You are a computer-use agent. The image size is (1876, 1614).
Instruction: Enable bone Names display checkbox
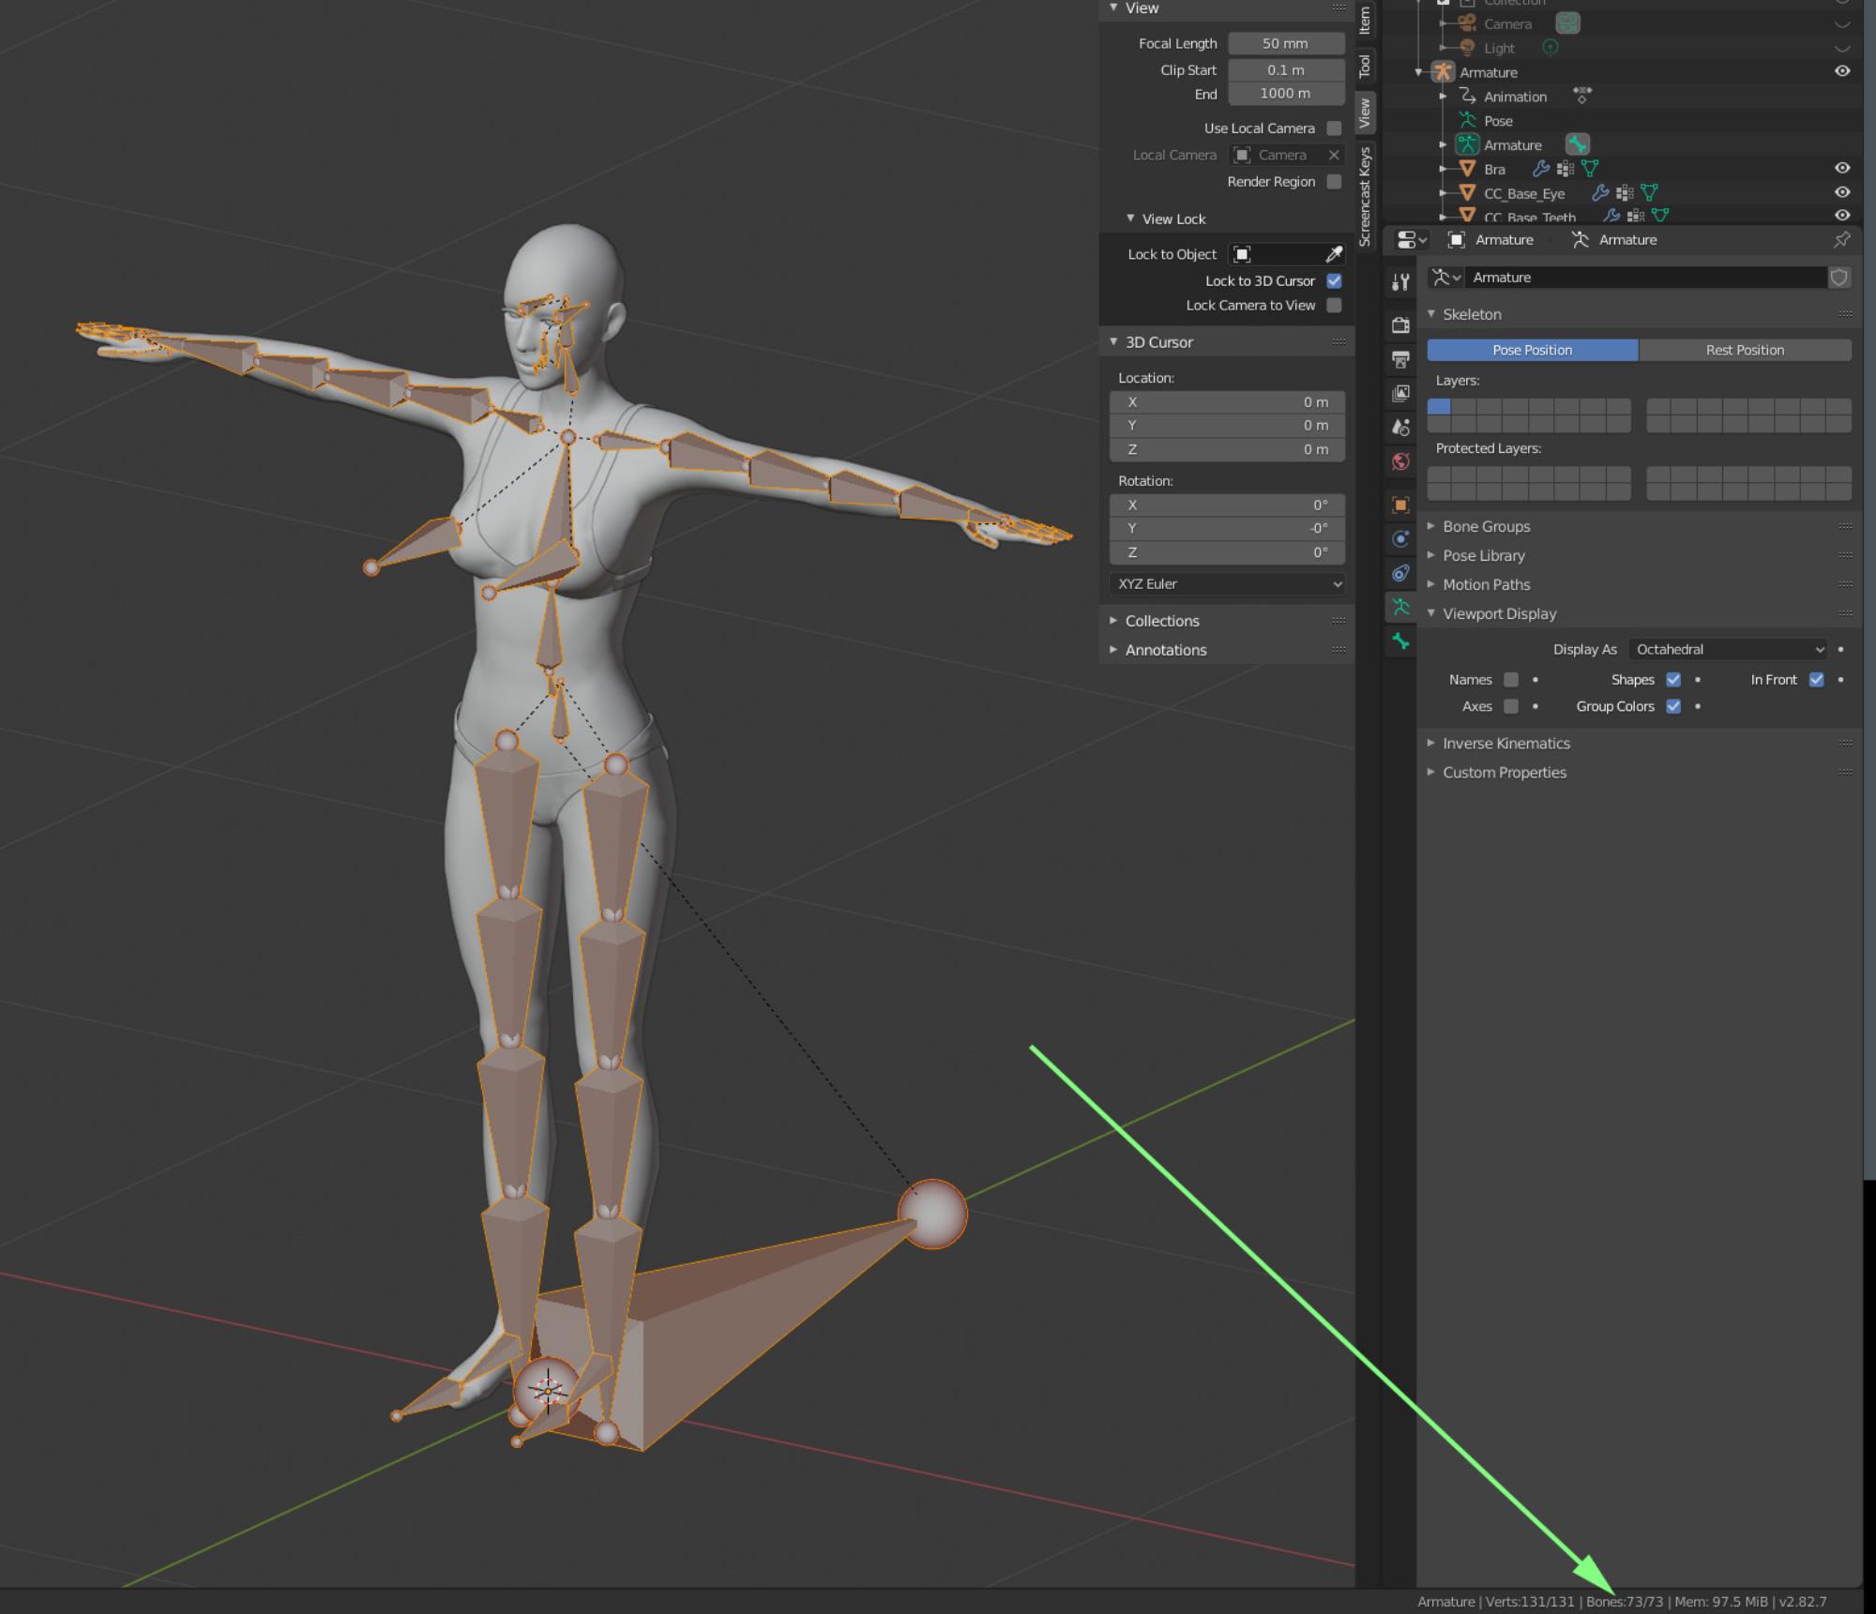click(1510, 680)
